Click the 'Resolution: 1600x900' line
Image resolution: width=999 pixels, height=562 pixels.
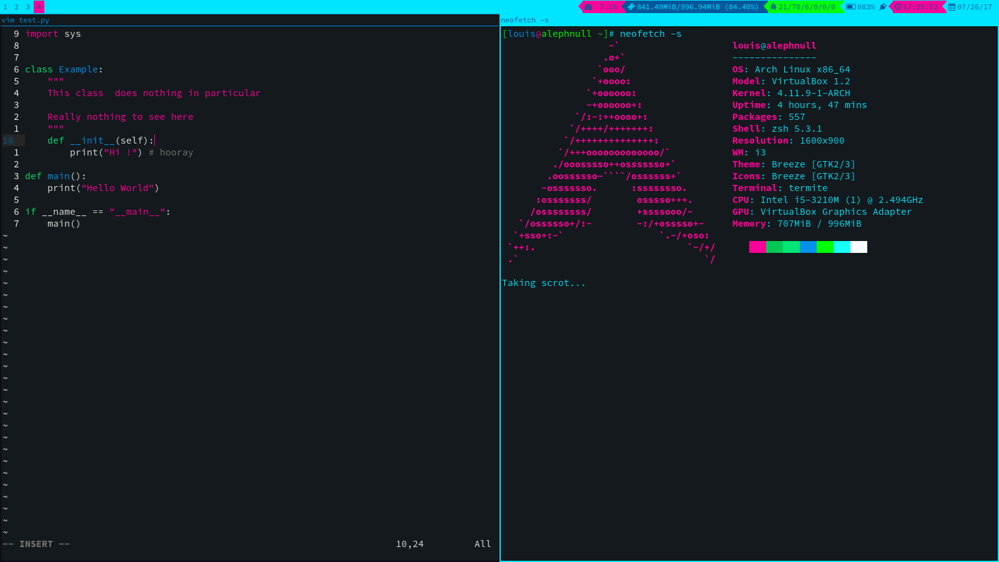click(x=789, y=140)
